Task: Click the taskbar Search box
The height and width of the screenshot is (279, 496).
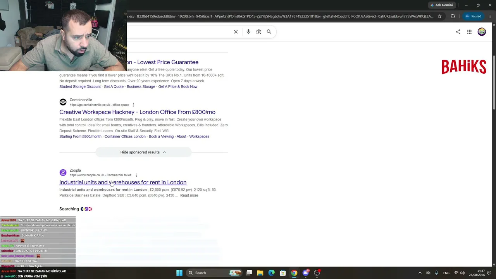Action: coord(215,273)
